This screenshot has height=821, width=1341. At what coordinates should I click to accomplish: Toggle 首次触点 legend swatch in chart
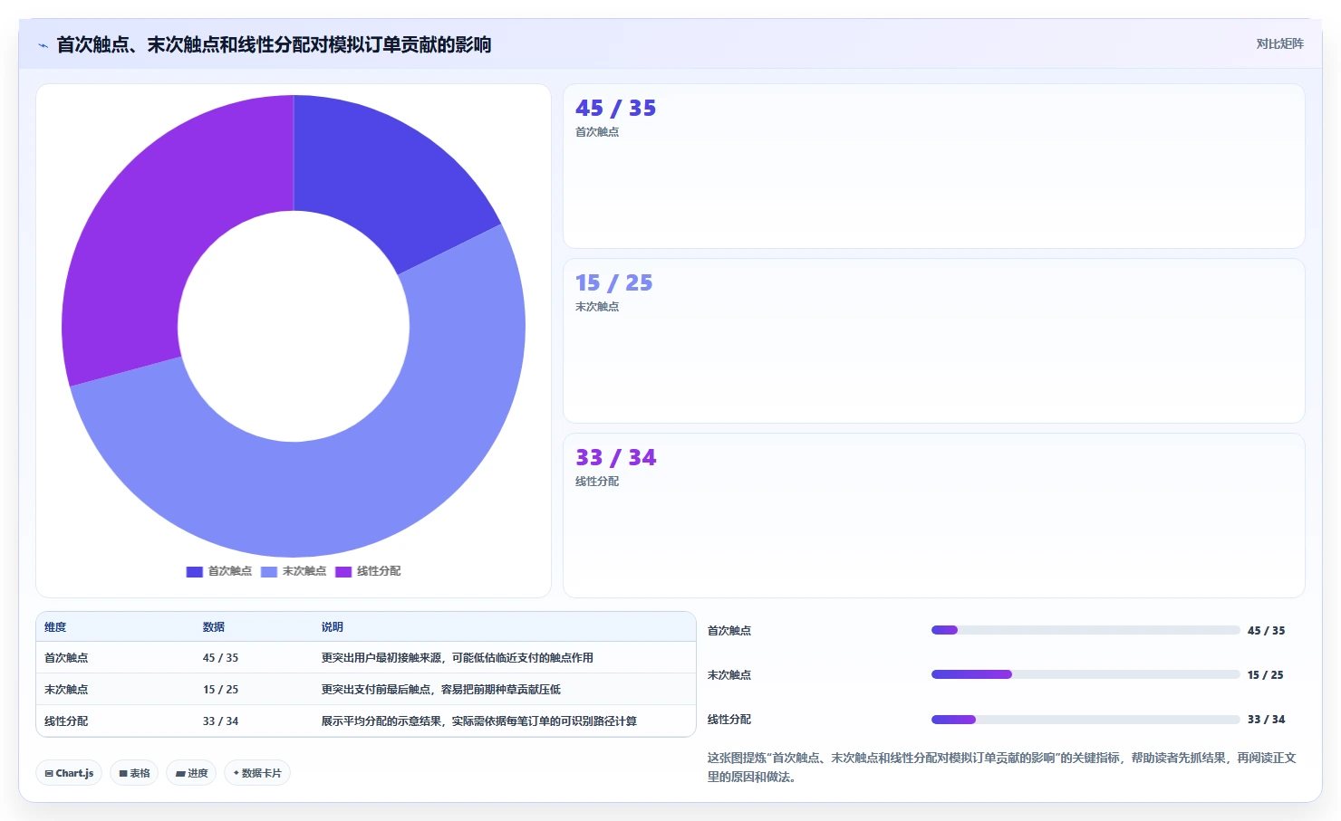click(x=194, y=571)
